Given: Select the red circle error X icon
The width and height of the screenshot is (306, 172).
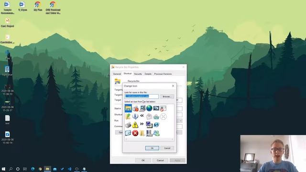Looking at the screenshot, I should point(135,133).
